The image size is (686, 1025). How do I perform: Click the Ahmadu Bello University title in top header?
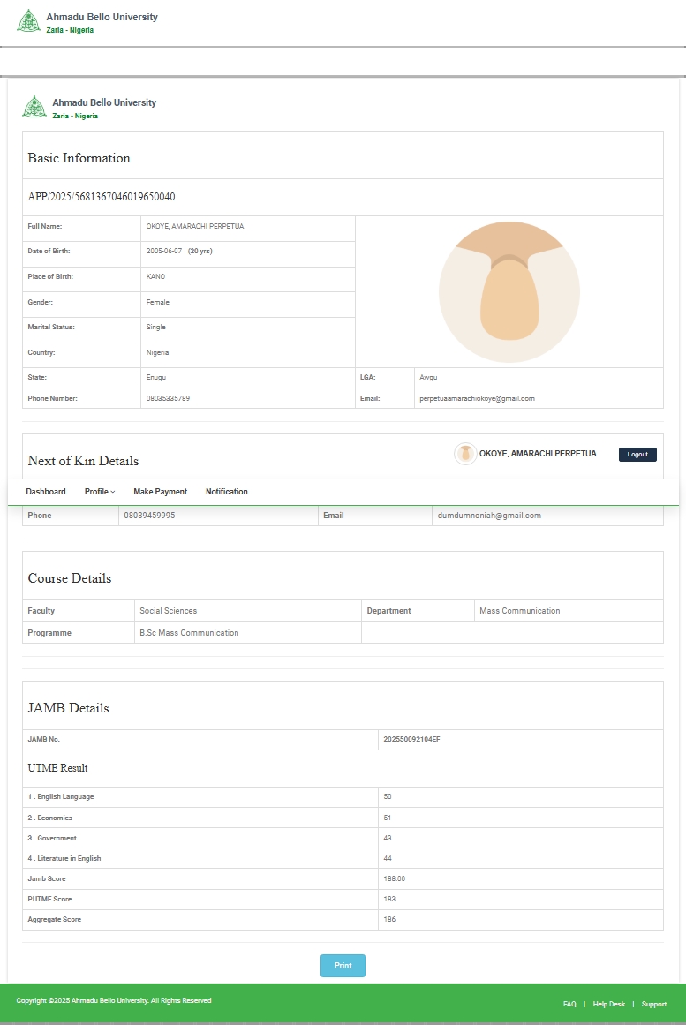pyautogui.click(x=102, y=17)
